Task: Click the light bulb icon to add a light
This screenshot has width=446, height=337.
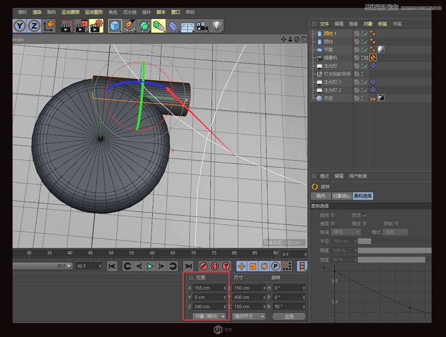Action: coord(217,26)
